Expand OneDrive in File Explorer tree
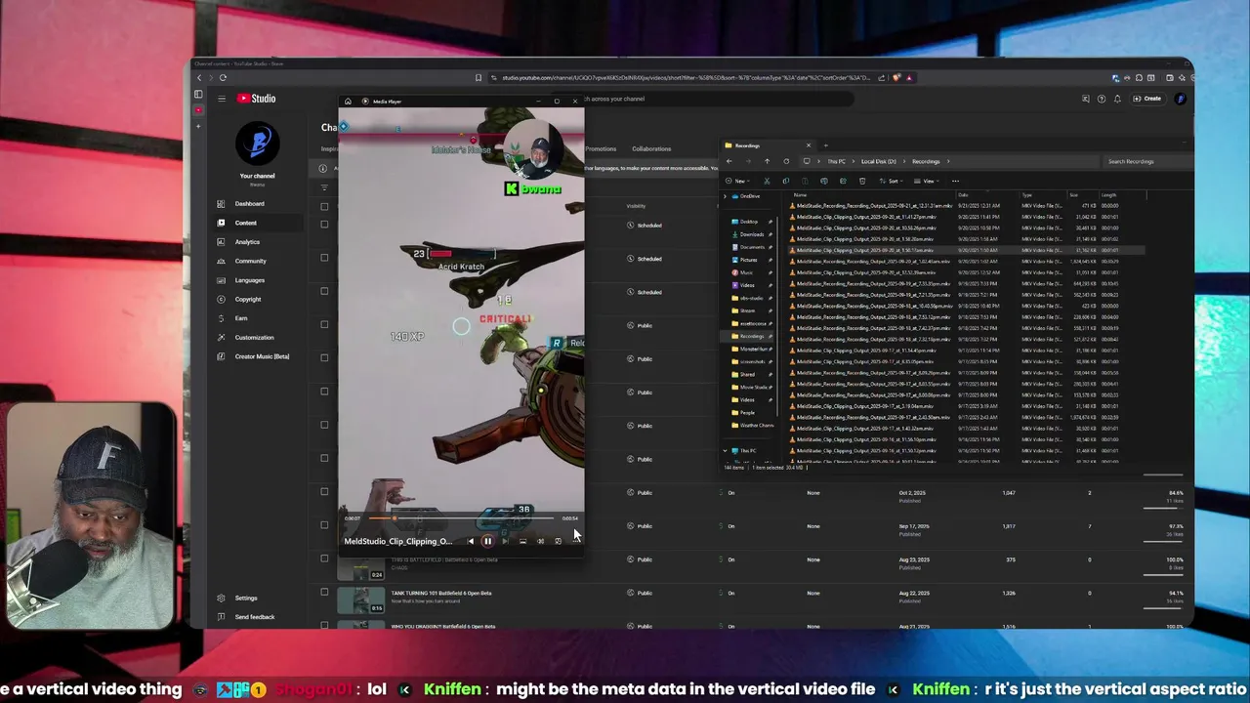1250x703 pixels. (x=726, y=196)
